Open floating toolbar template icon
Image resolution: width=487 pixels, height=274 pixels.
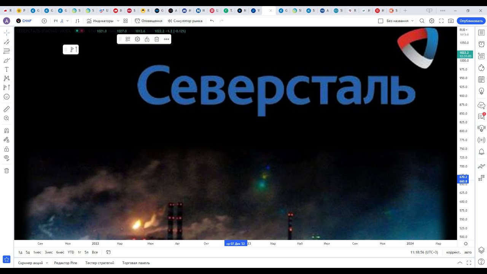128,39
